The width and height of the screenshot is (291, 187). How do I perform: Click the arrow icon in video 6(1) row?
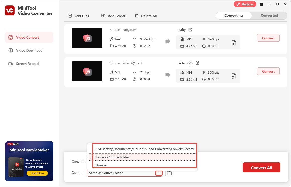pos(168,75)
